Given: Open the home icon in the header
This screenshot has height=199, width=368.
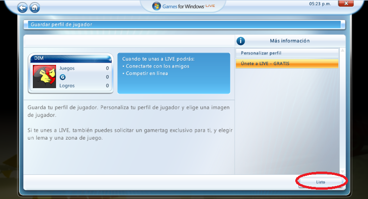Looking at the screenshot, I should pyautogui.click(x=35, y=8).
